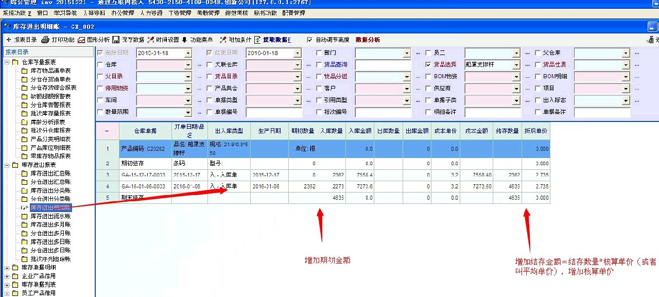Select 库存进出流水账 in report tree
Image resolution: width=659 pixels, height=297 pixels.
click(x=50, y=216)
